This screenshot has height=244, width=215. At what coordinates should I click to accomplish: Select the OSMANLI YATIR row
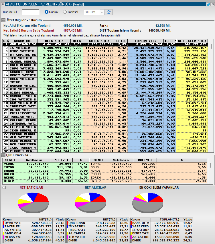105,96
